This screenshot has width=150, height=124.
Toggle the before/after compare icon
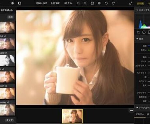(x=20, y=3)
